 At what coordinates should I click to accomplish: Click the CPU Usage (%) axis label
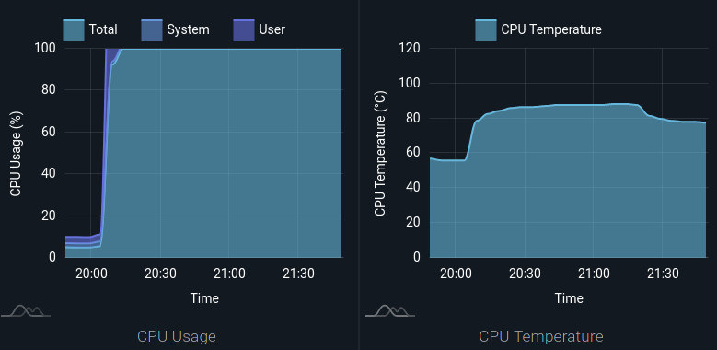pyautogui.click(x=16, y=153)
